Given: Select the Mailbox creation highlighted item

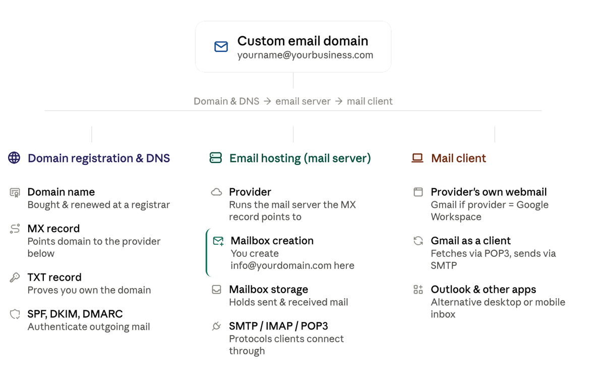Looking at the screenshot, I should pyautogui.click(x=283, y=253).
